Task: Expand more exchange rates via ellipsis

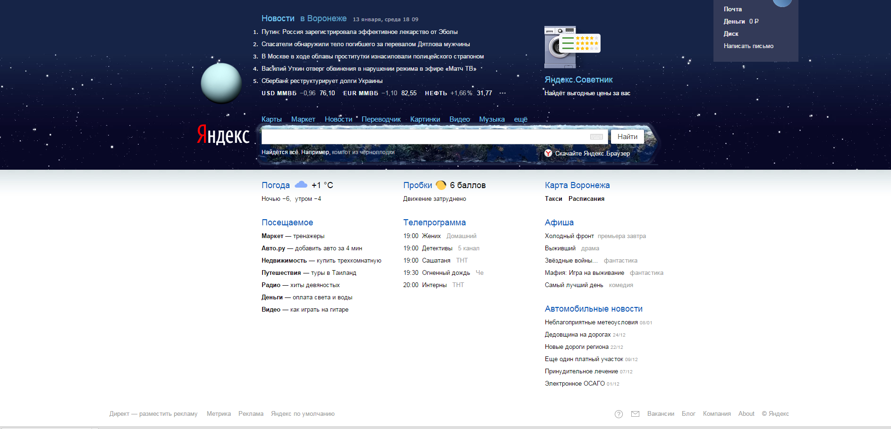Action: coord(502,93)
